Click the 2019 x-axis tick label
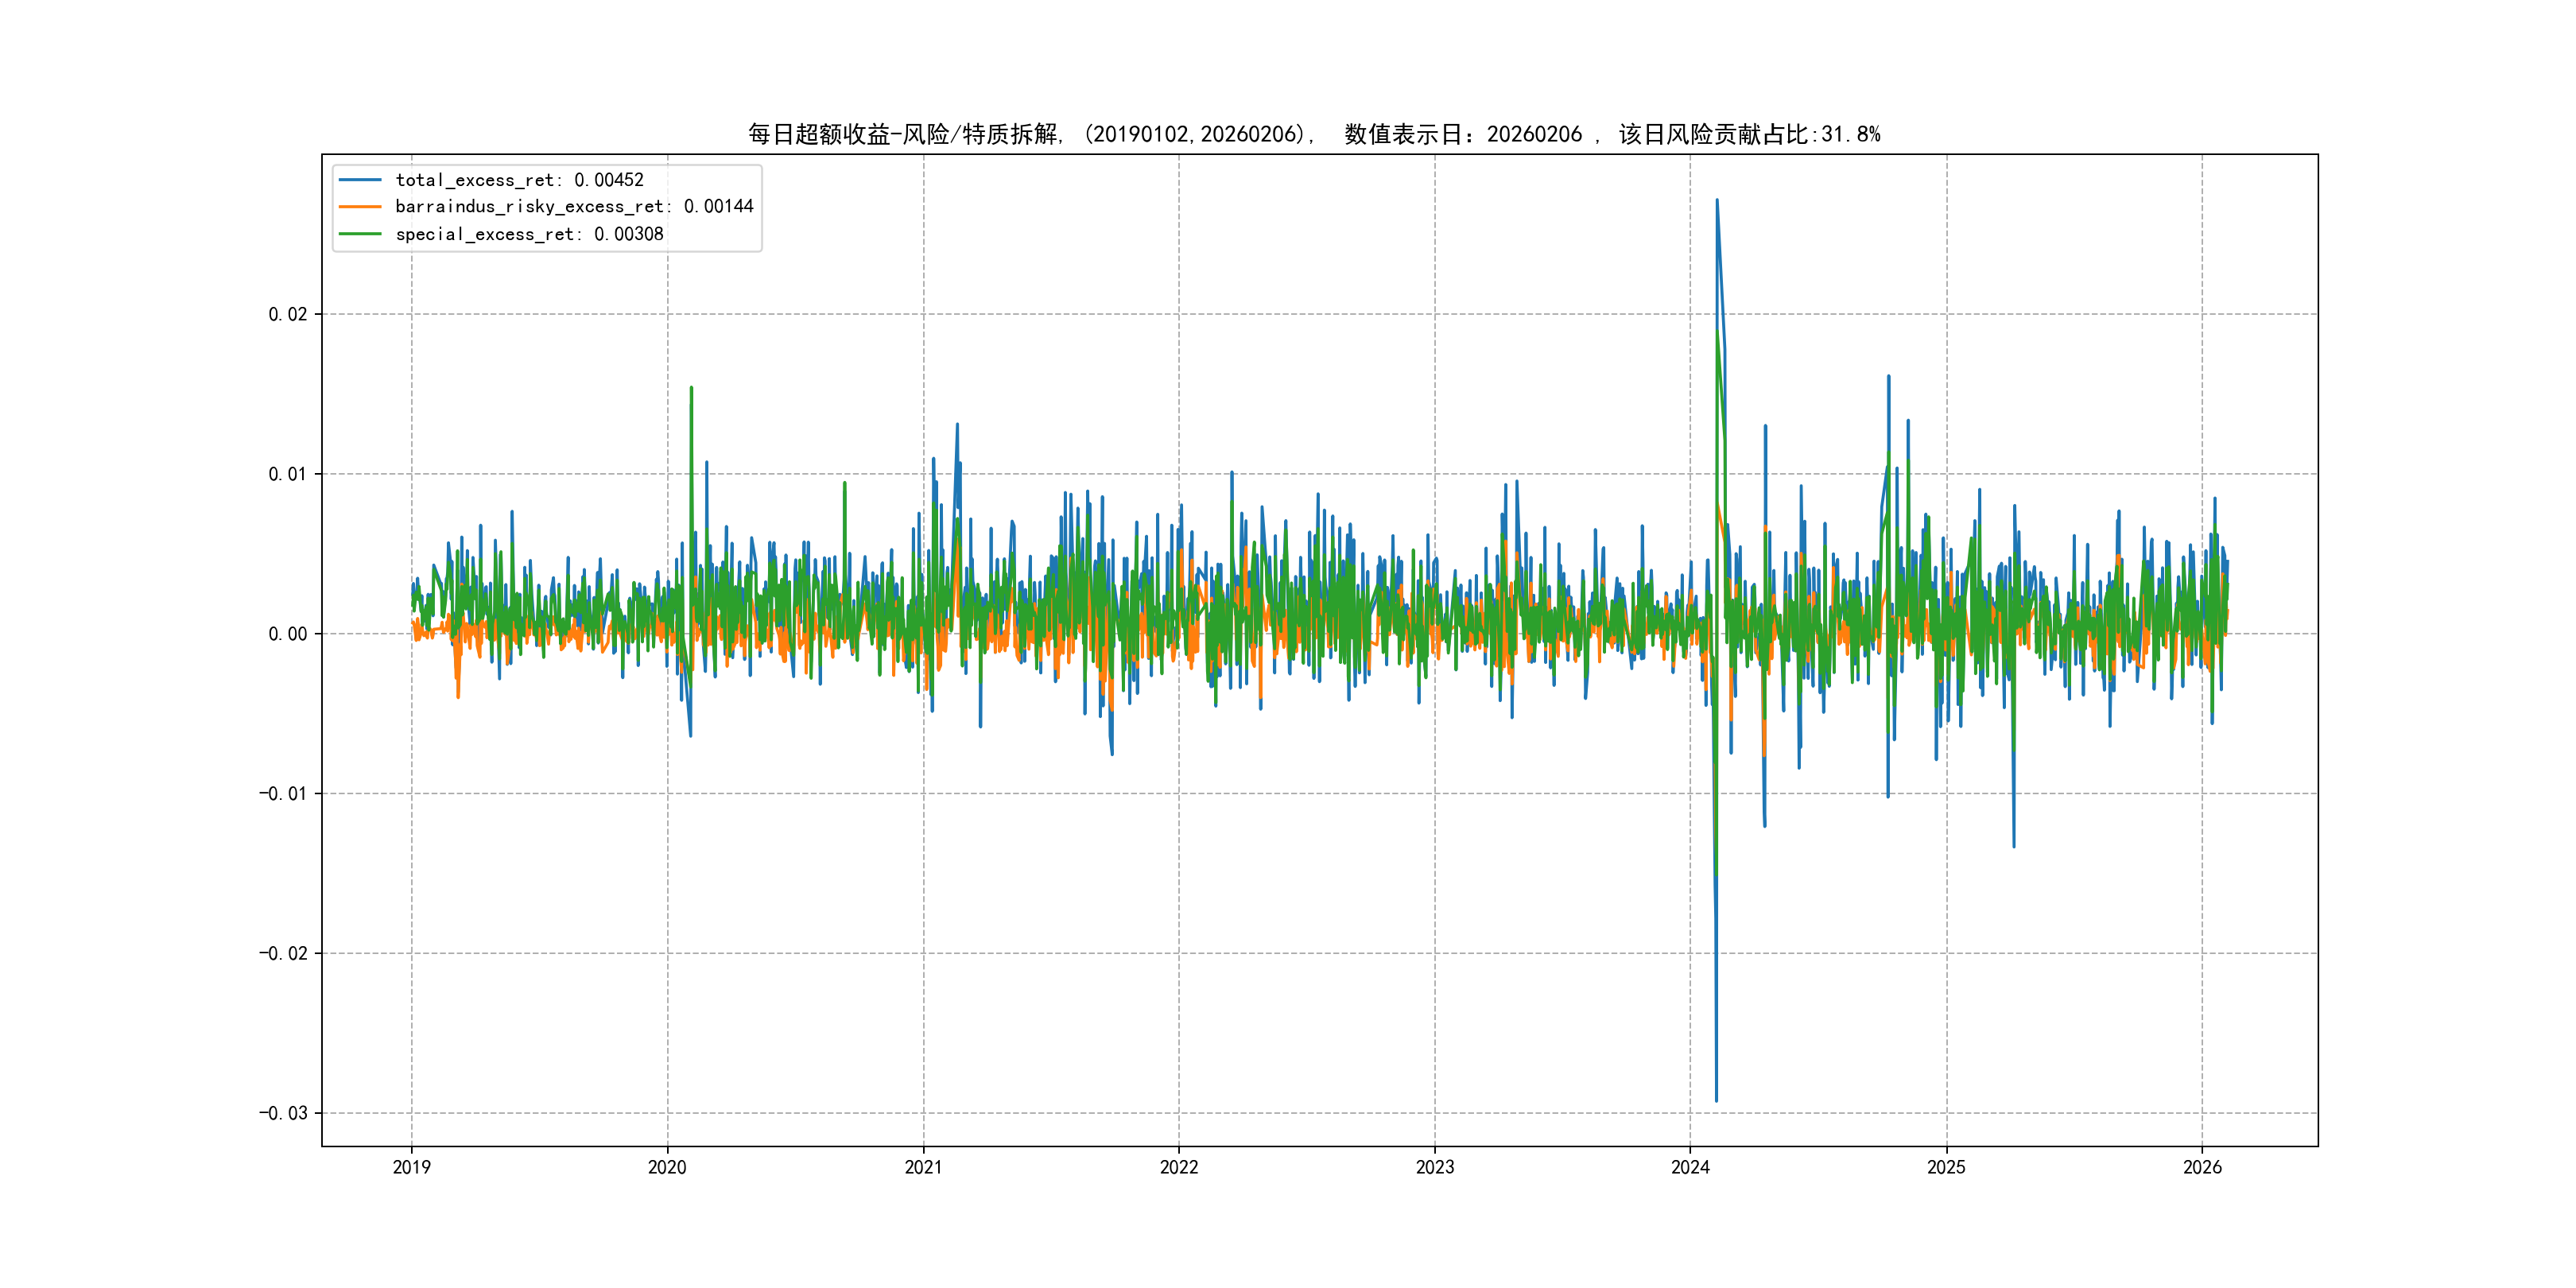 pos(411,1167)
